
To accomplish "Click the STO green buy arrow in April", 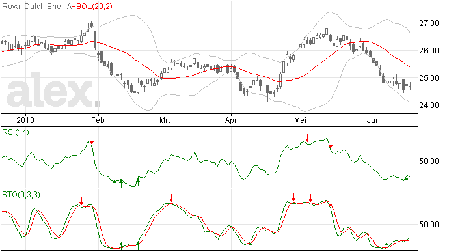I will [x=251, y=246].
